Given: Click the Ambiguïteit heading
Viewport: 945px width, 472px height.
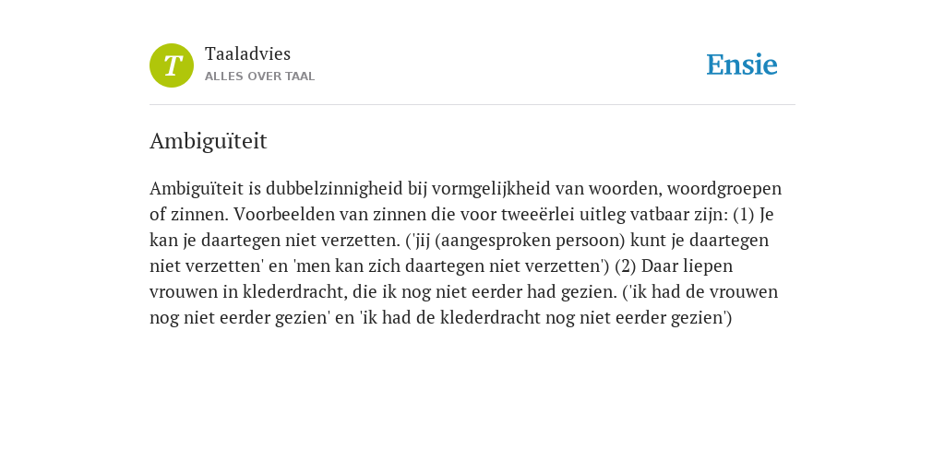Looking at the screenshot, I should 208,141.
